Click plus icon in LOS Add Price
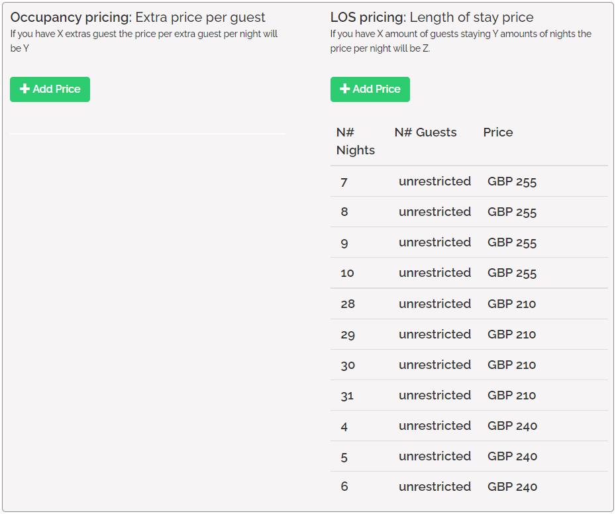616x514 pixels. pyautogui.click(x=345, y=89)
